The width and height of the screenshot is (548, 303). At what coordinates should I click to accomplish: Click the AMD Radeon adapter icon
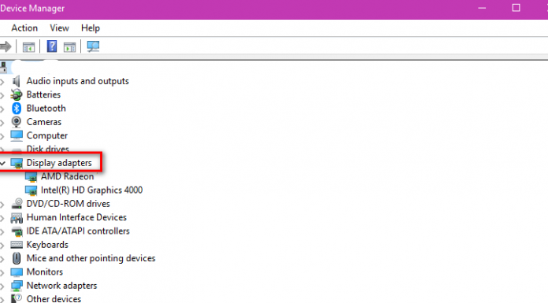(x=31, y=177)
